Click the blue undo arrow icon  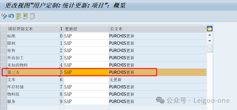click(x=11, y=17)
